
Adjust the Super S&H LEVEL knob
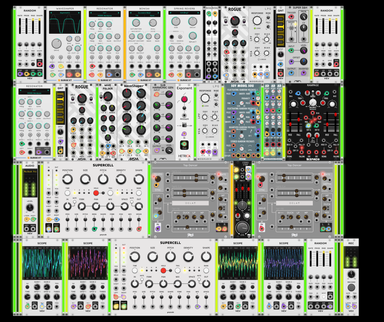point(303,51)
